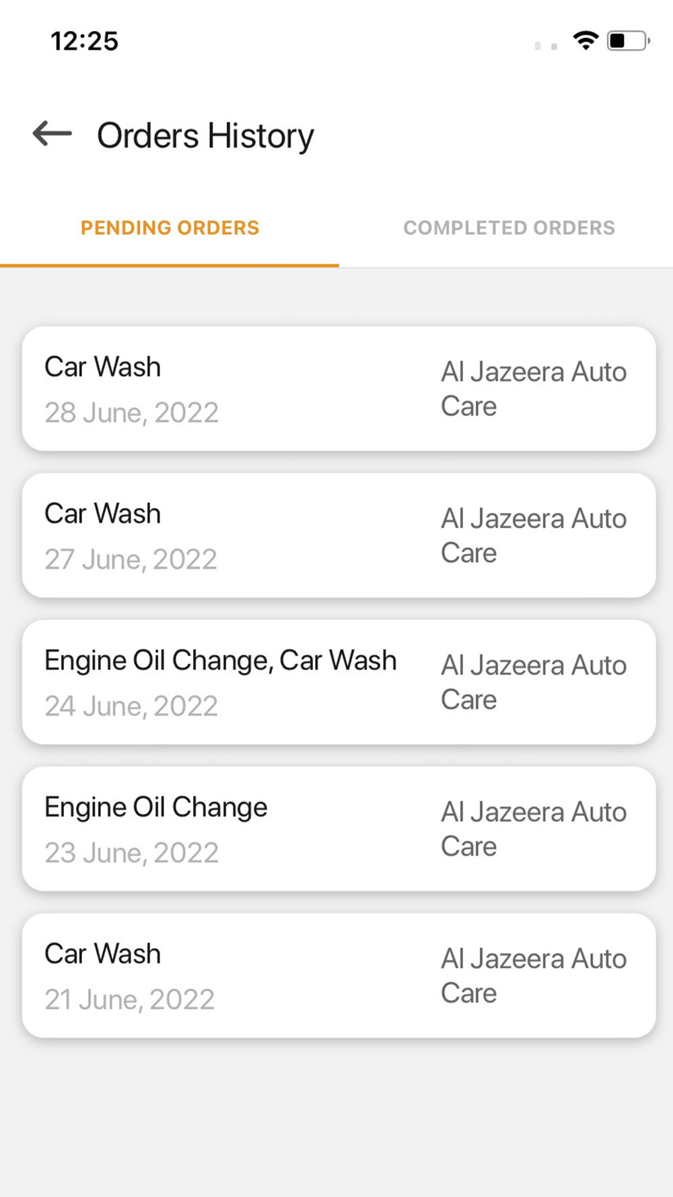Open the 23 June Engine Oil Change order
This screenshot has width=673, height=1197.
[339, 829]
